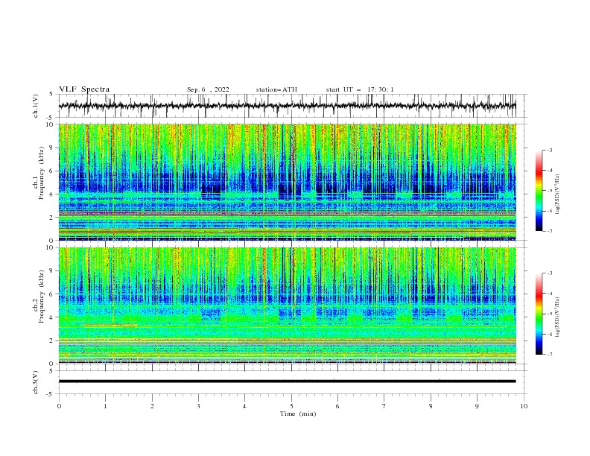Select the date text "Sep. 6 , 2022"
Screen dimensions: 590x456
coord(208,89)
